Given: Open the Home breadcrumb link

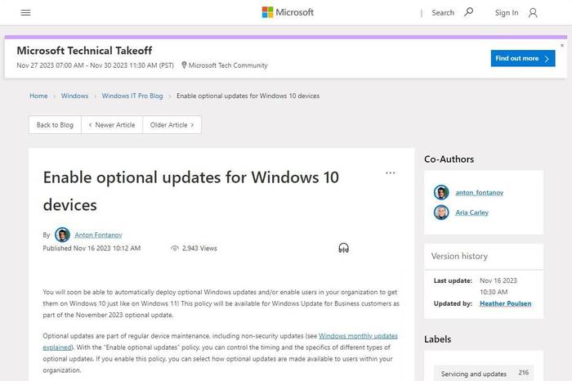Looking at the screenshot, I should click(x=38, y=96).
